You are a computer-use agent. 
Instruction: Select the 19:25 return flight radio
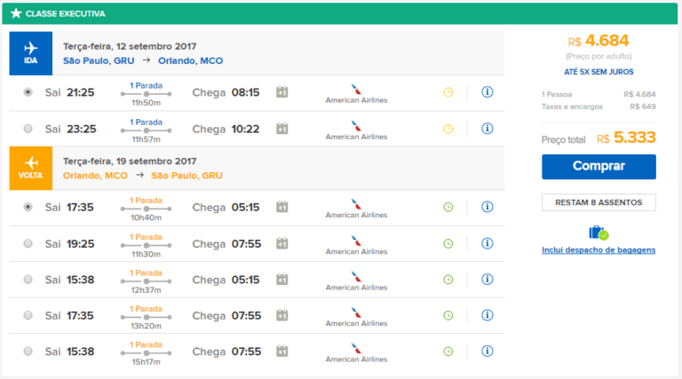(28, 243)
